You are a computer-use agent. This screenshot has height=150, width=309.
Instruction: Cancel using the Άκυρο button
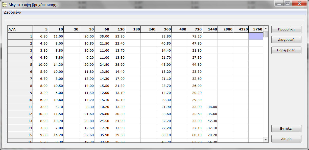(286, 139)
